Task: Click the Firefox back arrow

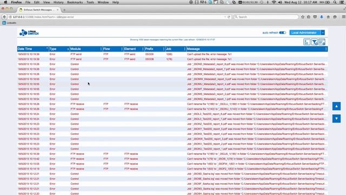Action: [4, 17]
